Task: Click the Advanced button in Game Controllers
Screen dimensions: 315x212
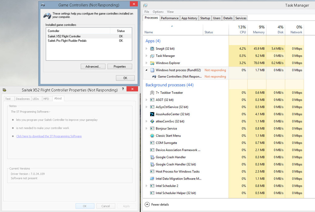Action: (93, 67)
